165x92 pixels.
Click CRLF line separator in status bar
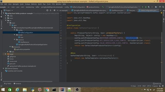tap(144, 86)
